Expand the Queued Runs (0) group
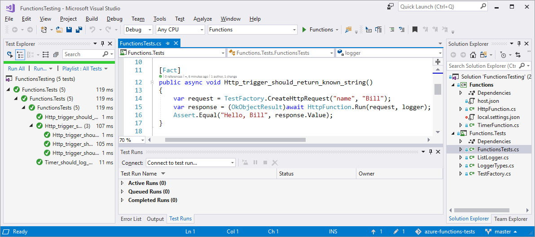This screenshot has height=237, width=535. [123, 192]
